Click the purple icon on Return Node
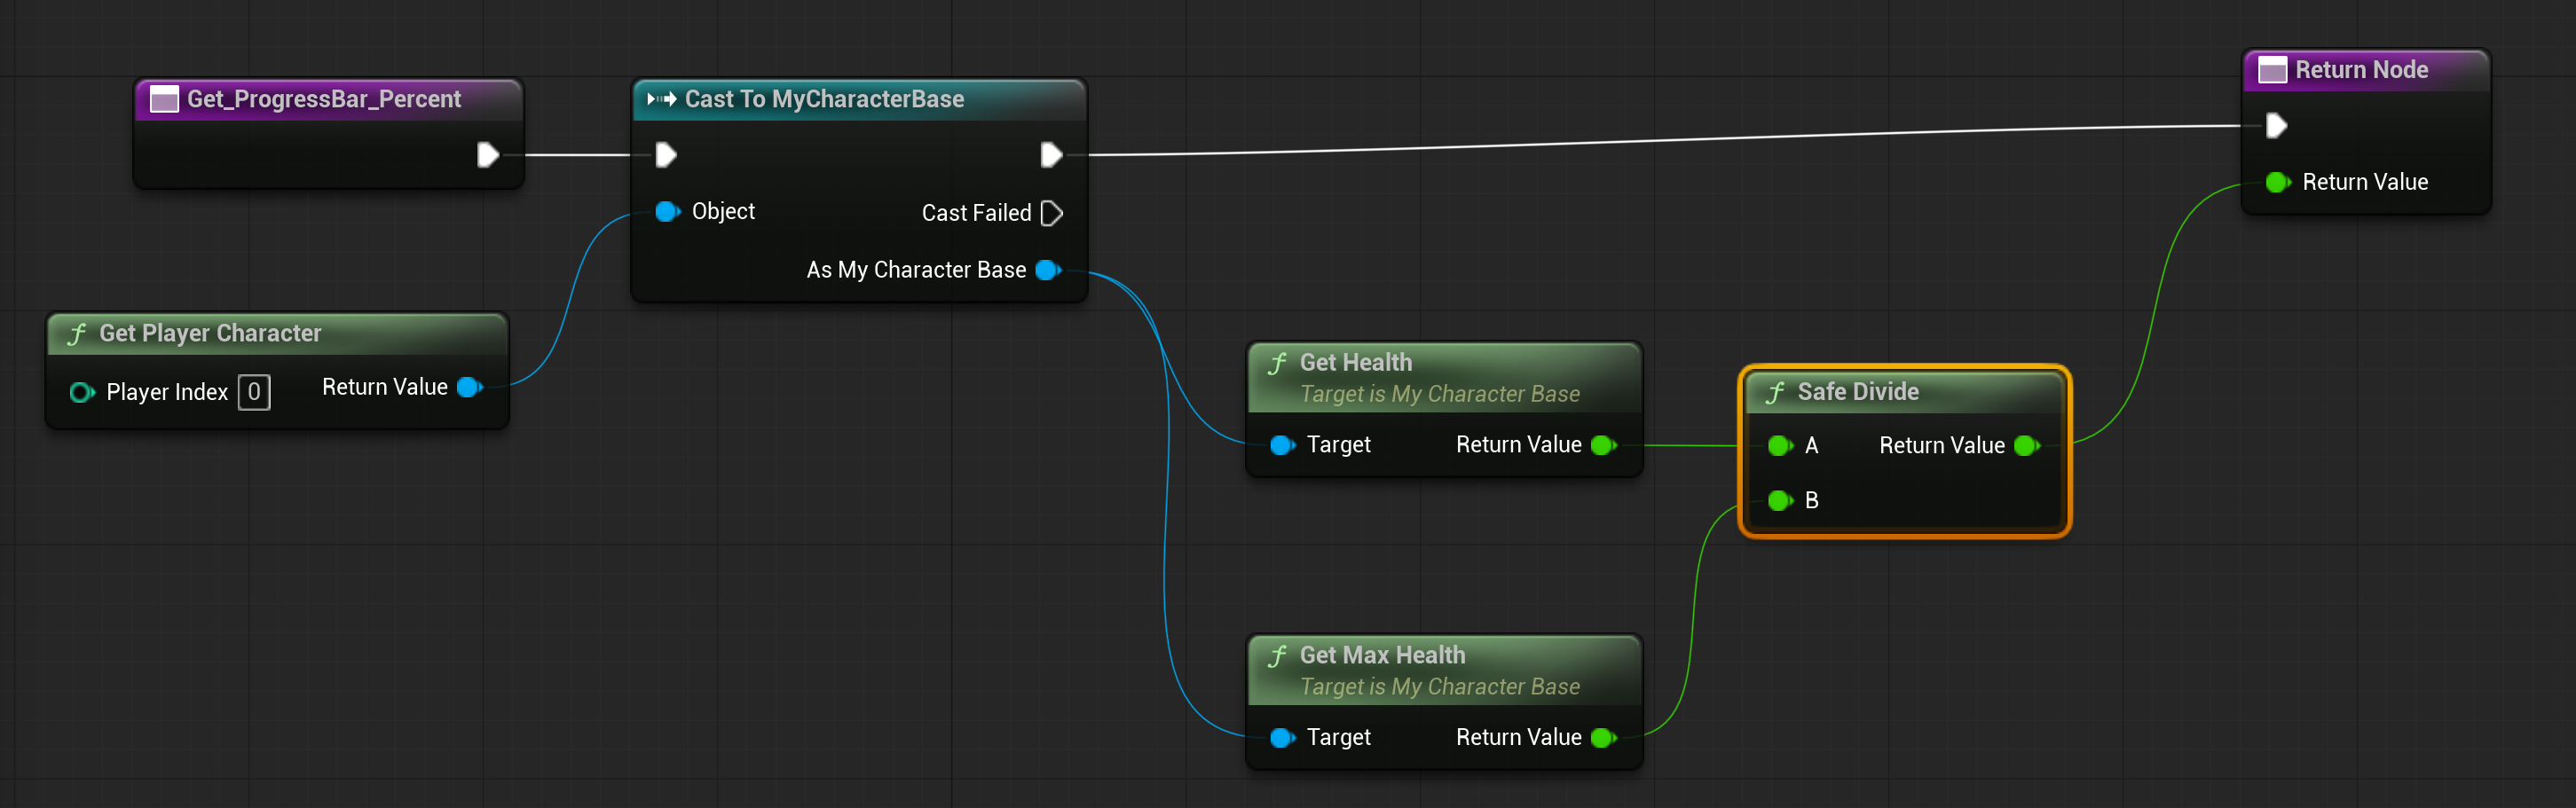Screen dimensions: 2576x808 [2273, 70]
